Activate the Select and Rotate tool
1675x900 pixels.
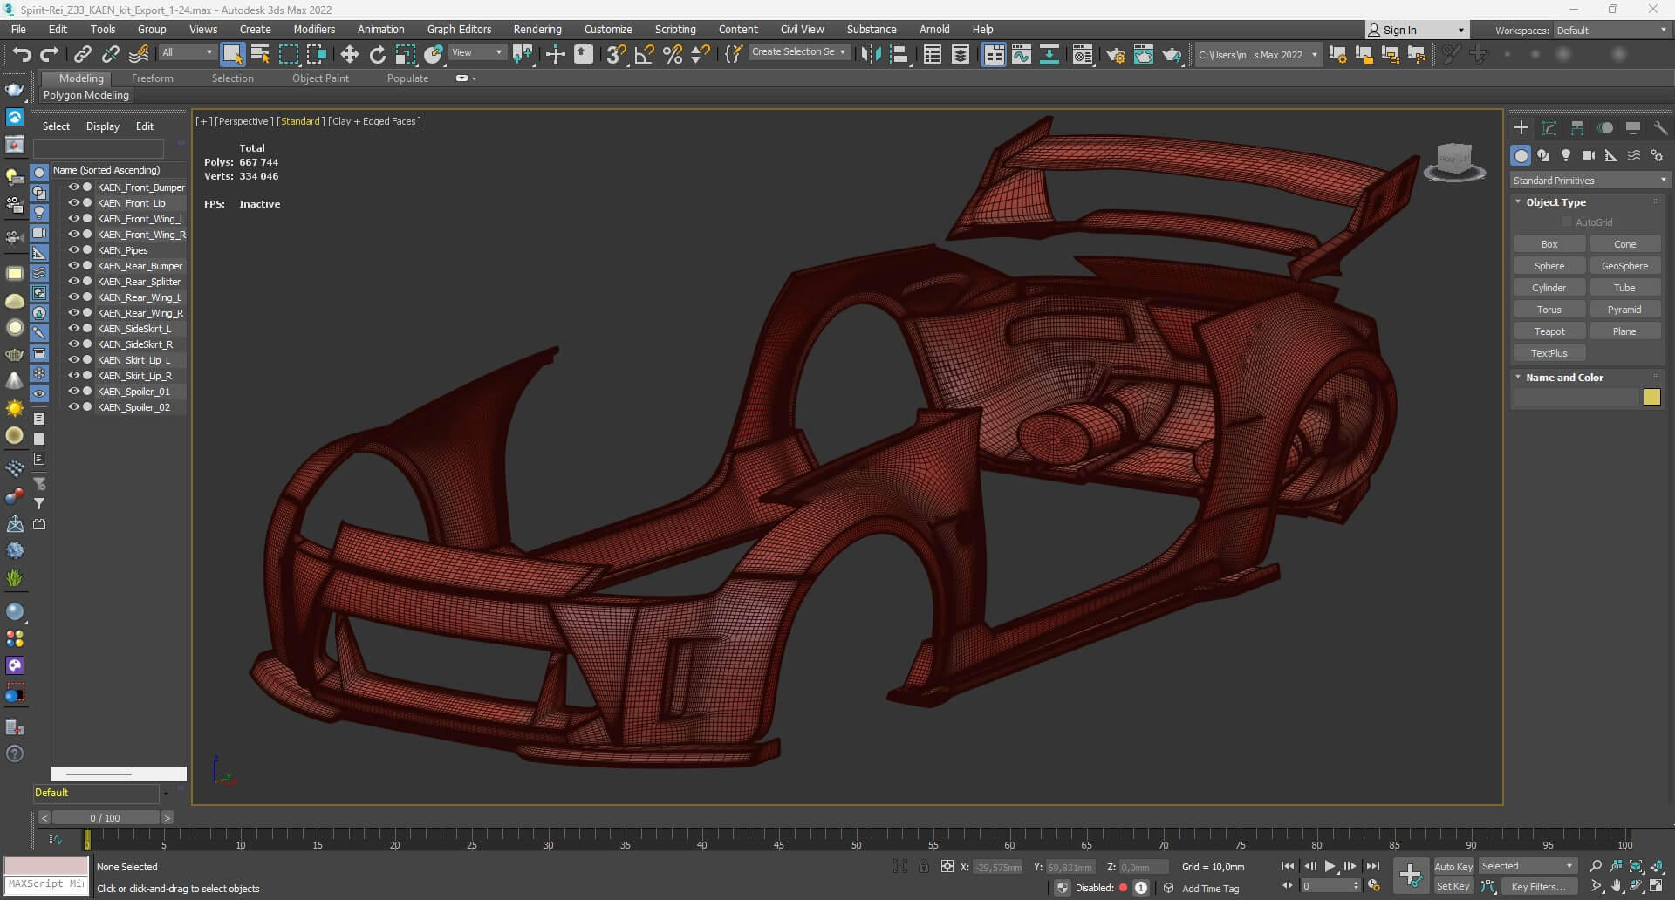377,55
